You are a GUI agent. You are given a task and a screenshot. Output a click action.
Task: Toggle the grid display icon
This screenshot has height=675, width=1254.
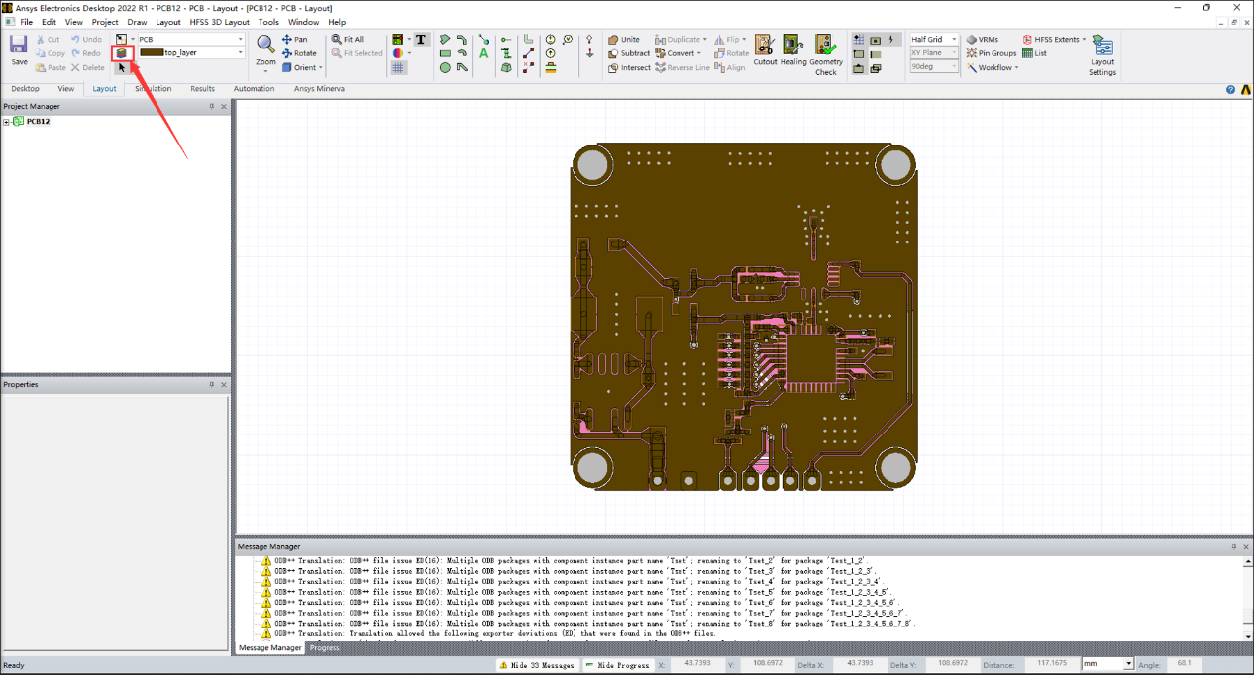point(398,68)
